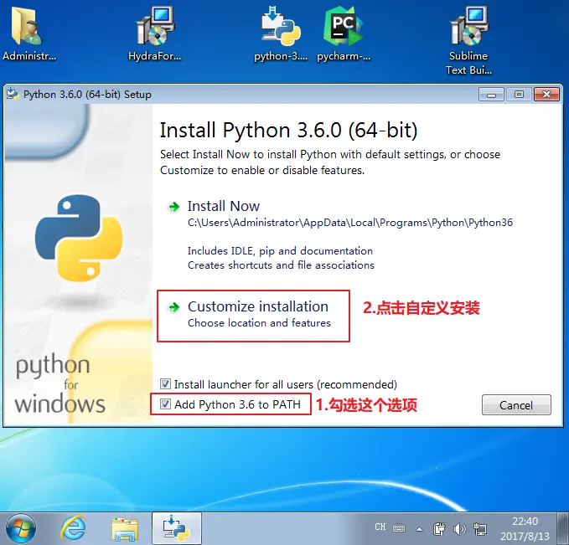Screen dimensions: 569x545
Task: Click the Python Setup title bar icon
Action: tap(13, 94)
